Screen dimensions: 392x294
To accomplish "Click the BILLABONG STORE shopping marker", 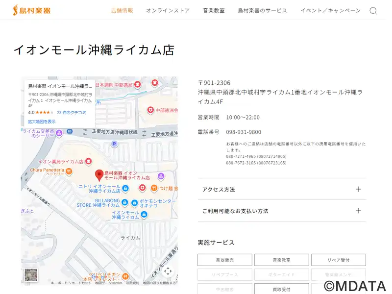I will coord(124,202).
